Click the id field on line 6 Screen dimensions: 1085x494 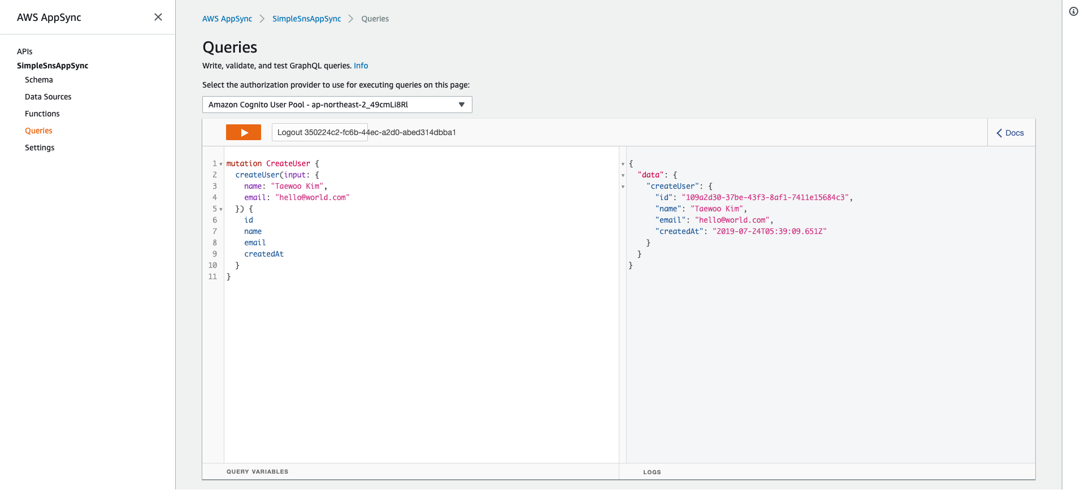coord(249,220)
